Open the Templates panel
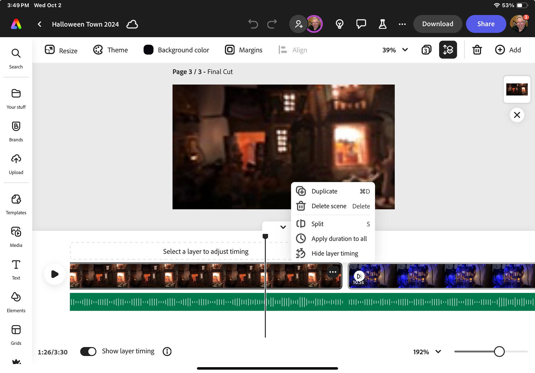The width and height of the screenshot is (535, 373). [x=16, y=205]
